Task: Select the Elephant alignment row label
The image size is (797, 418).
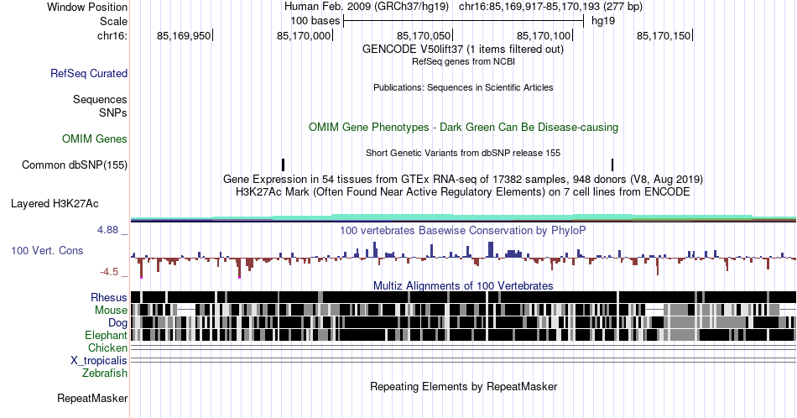Action: (x=106, y=335)
